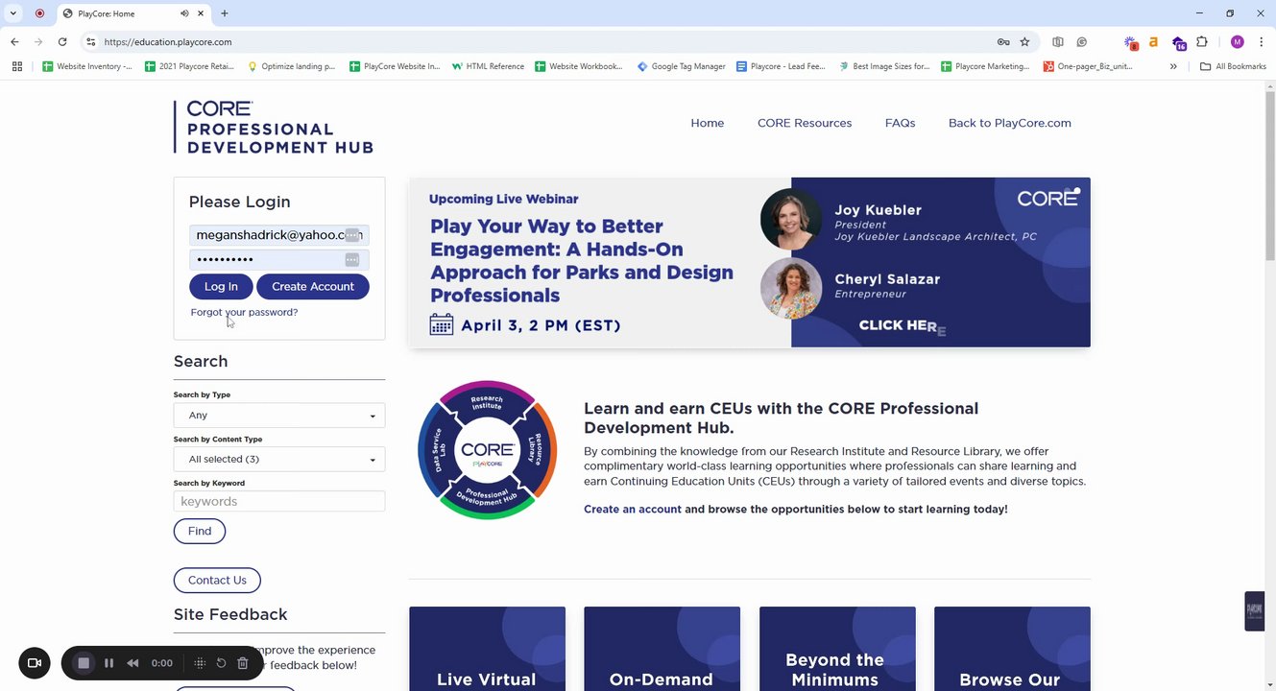Screen dimensions: 1276x691
Task: Click the browser address bar URL
Action: click(x=168, y=42)
